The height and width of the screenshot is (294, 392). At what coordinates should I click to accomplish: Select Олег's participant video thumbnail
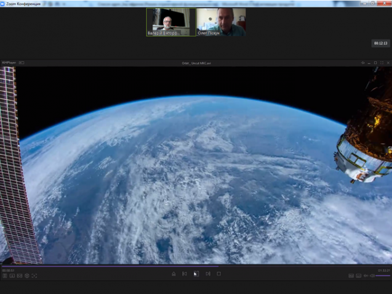click(220, 22)
